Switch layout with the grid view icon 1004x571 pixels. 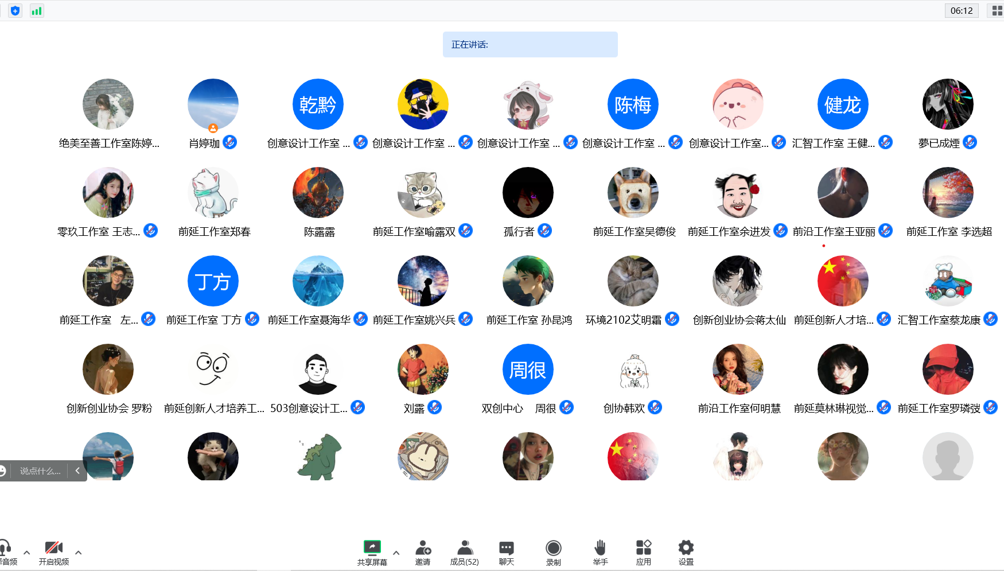pyautogui.click(x=997, y=11)
